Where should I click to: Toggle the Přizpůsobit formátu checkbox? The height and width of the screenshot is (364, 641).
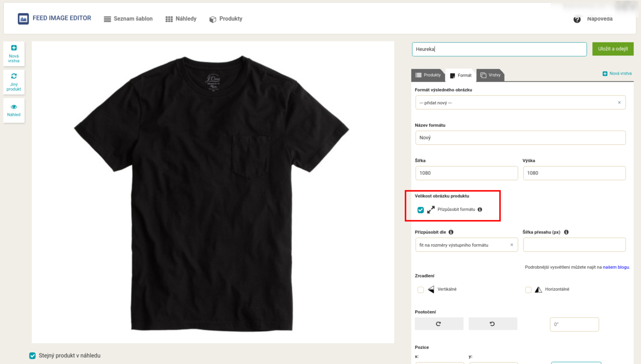(421, 210)
